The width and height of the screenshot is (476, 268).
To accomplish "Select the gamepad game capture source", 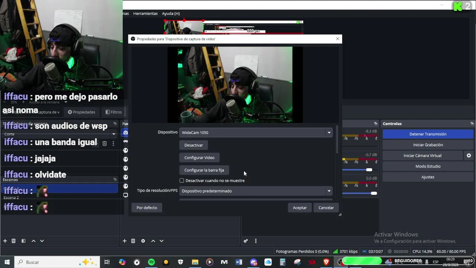I will tap(125, 141).
